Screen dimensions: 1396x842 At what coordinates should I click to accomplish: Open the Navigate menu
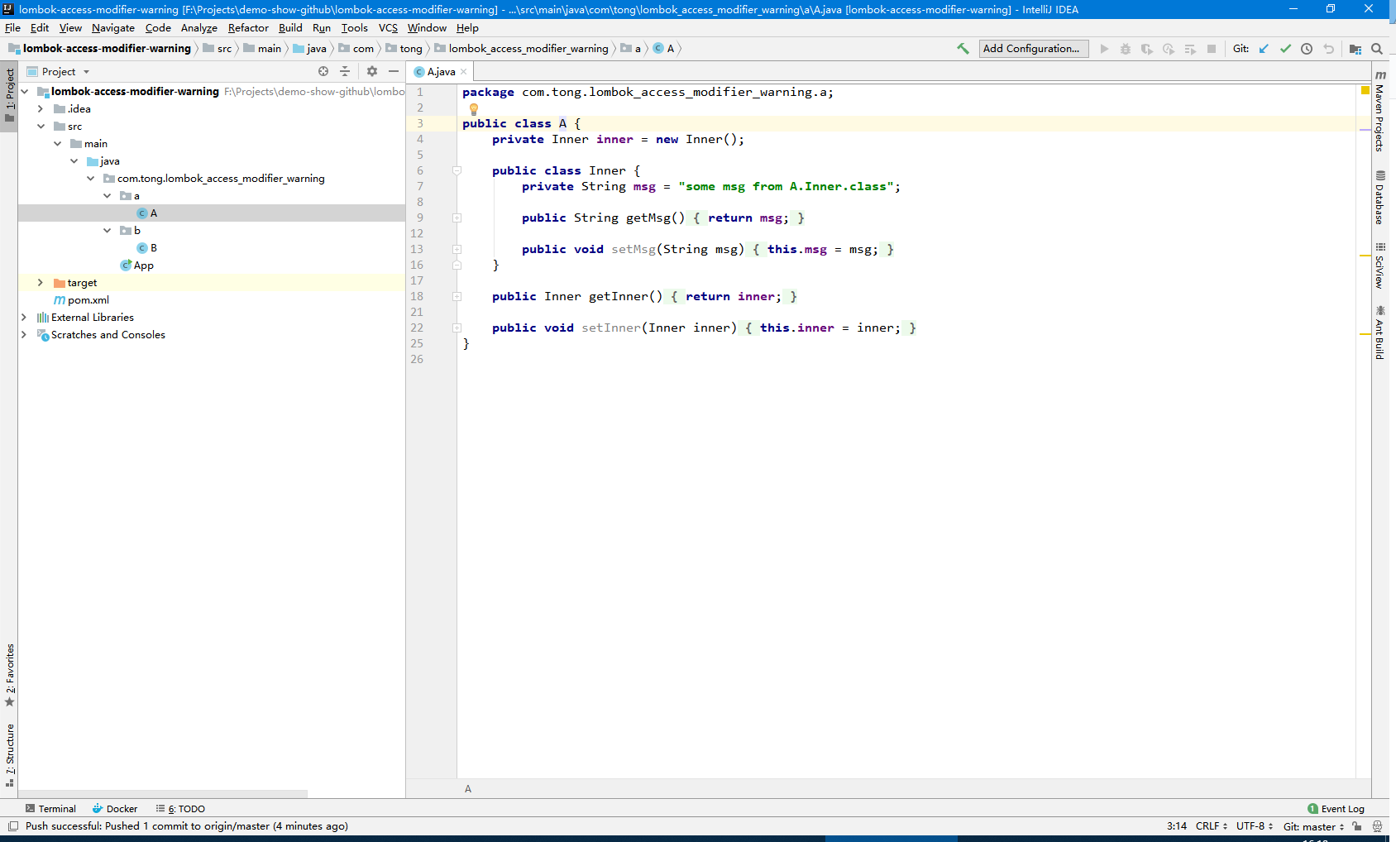[112, 27]
